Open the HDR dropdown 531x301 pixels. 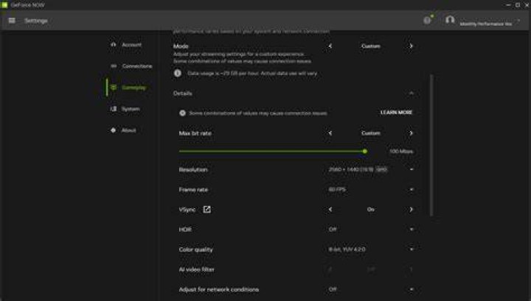[x=371, y=230]
